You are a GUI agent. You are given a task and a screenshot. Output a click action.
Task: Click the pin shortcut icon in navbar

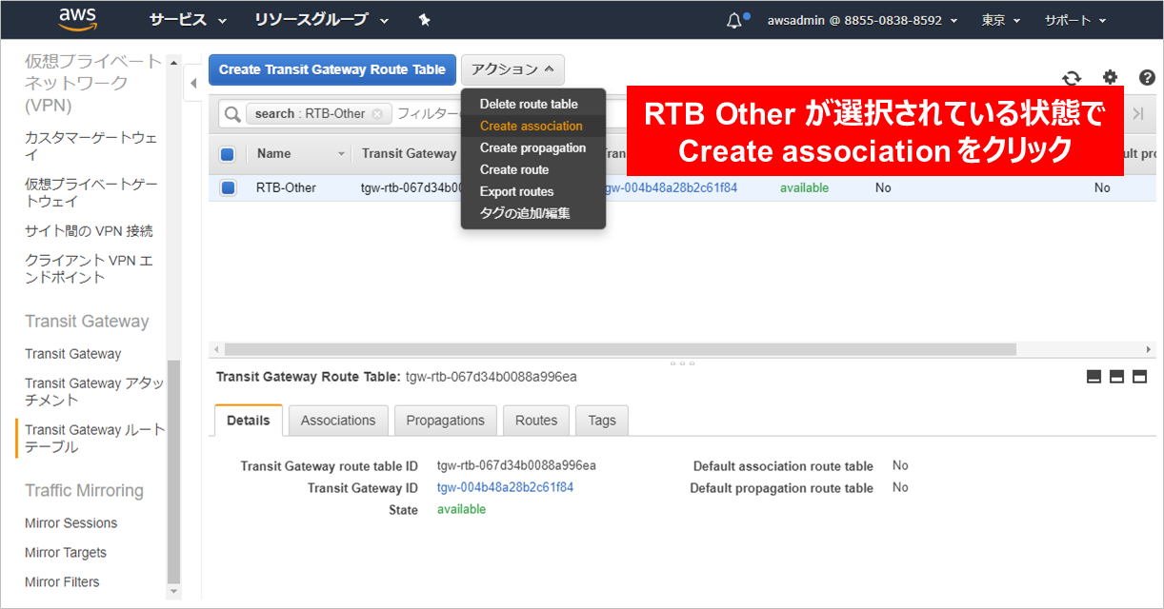(x=425, y=20)
